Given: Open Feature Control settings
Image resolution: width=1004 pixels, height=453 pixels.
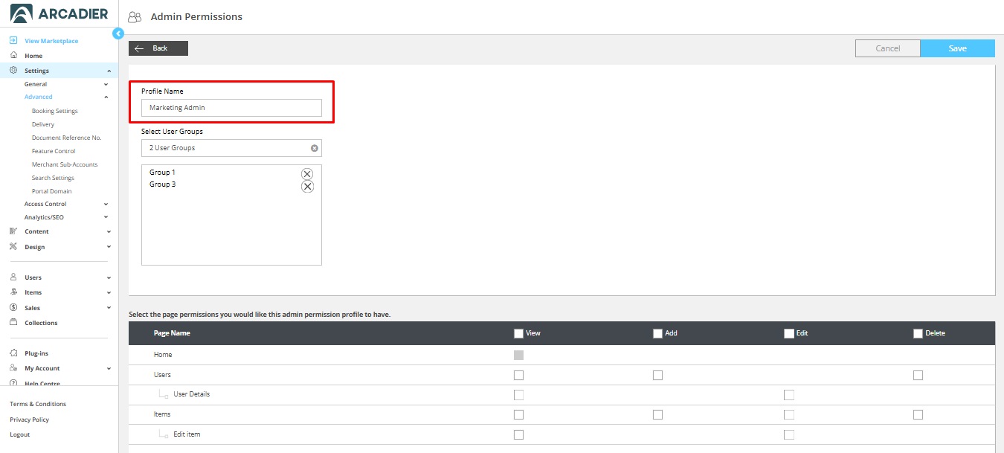Looking at the screenshot, I should (54, 151).
